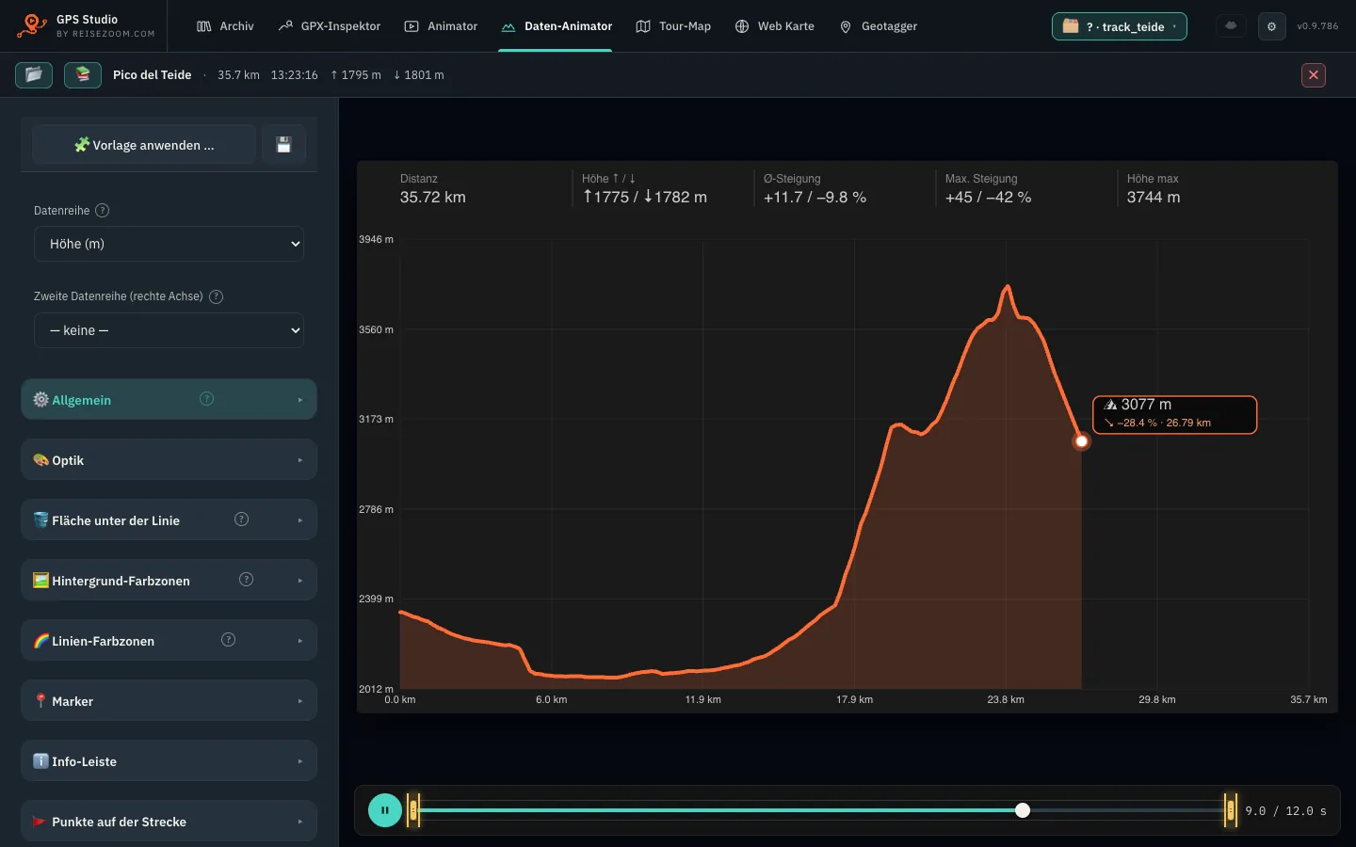The width and height of the screenshot is (1356, 847).
Task: Open the folder icon button beside the track title
Action: click(34, 74)
